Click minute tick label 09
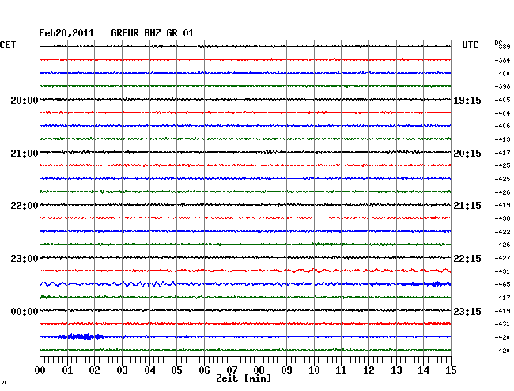Screen dimensions: 514x391 (286, 370)
